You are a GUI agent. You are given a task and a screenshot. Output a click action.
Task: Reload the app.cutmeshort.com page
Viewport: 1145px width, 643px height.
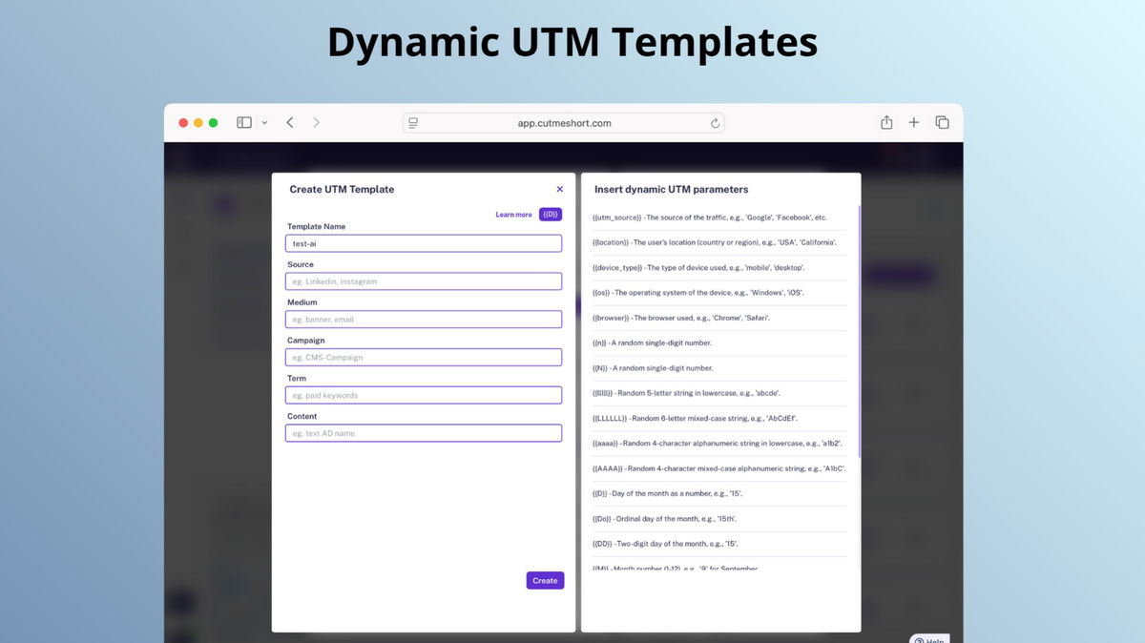pyautogui.click(x=715, y=122)
